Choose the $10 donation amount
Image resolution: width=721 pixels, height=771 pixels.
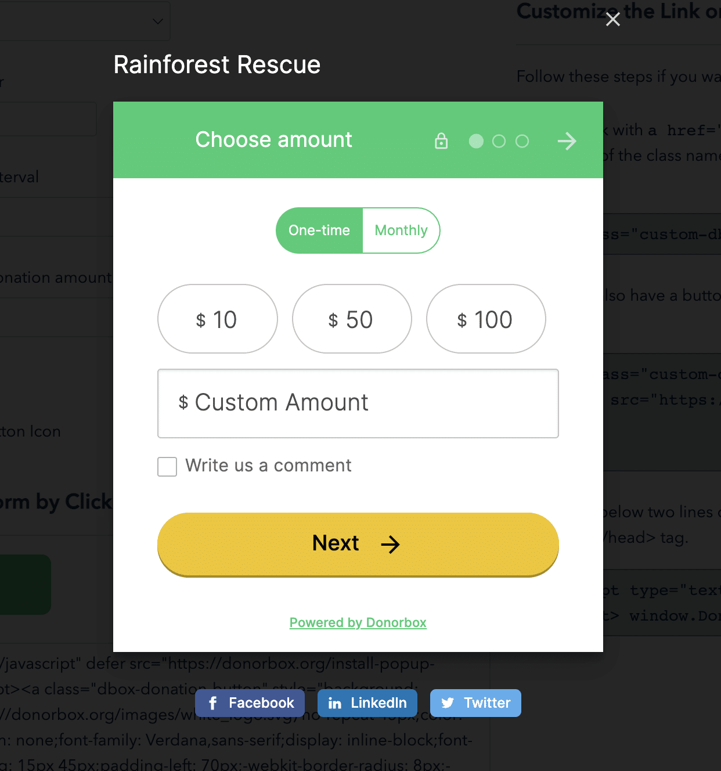217,319
